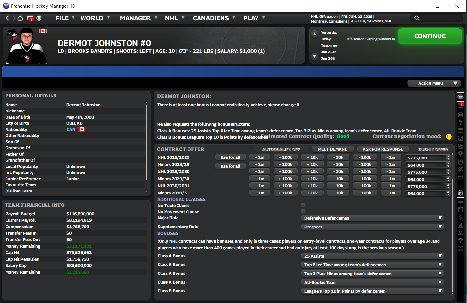This screenshot has height=303, width=467.
Task: Expand the All-Rookie Team bonus dropdown
Action: click(372, 283)
